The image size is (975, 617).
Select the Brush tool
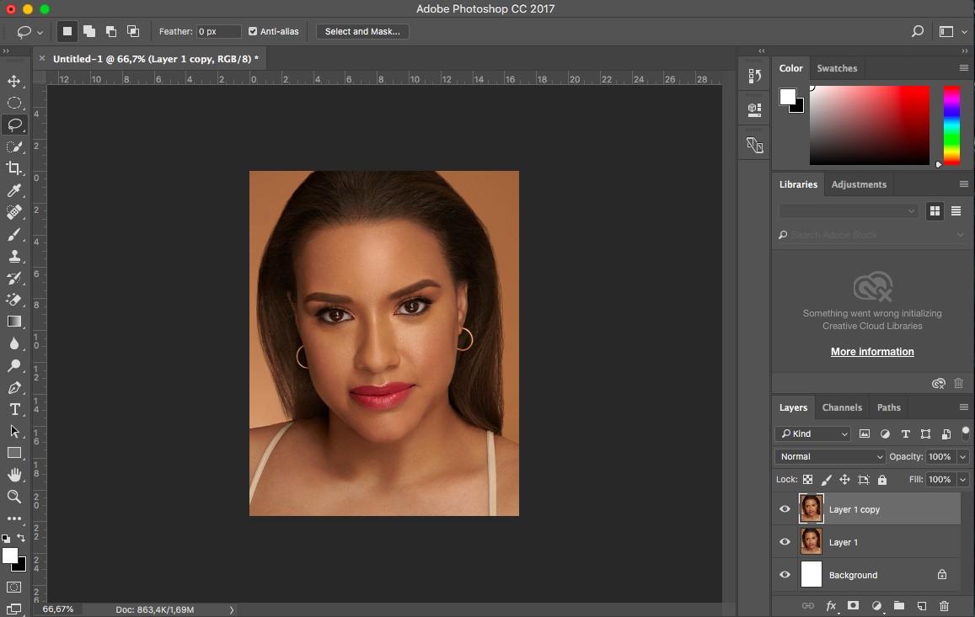[14, 234]
